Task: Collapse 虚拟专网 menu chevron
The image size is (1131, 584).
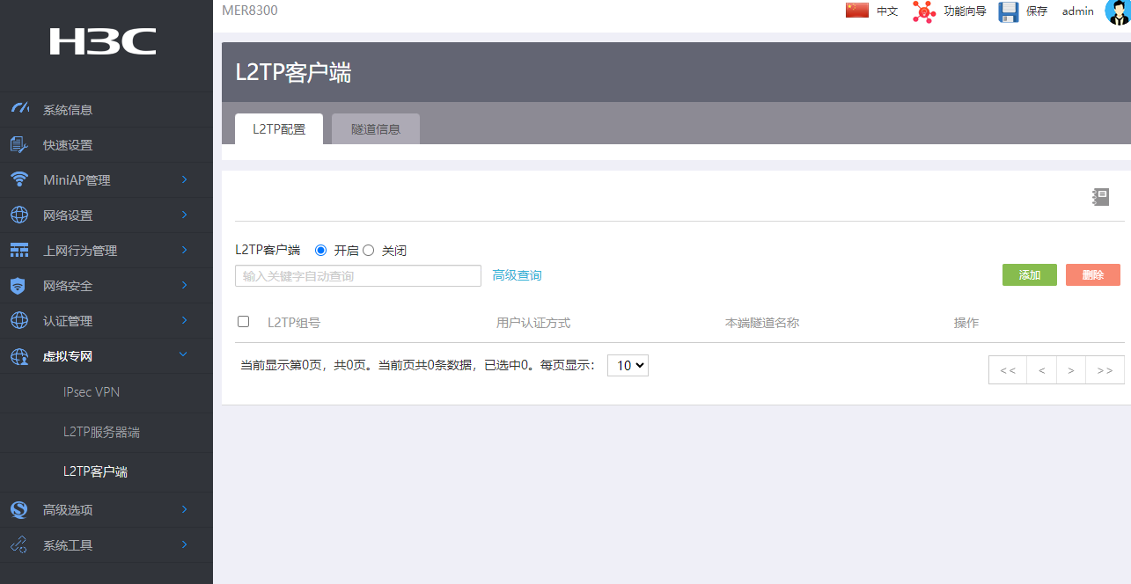Action: (184, 354)
